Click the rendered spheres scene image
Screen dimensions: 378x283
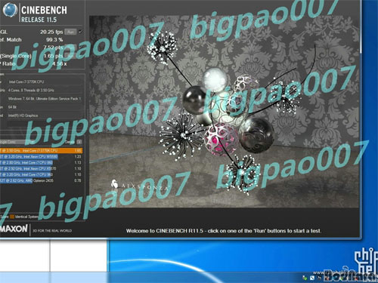(x=224, y=112)
